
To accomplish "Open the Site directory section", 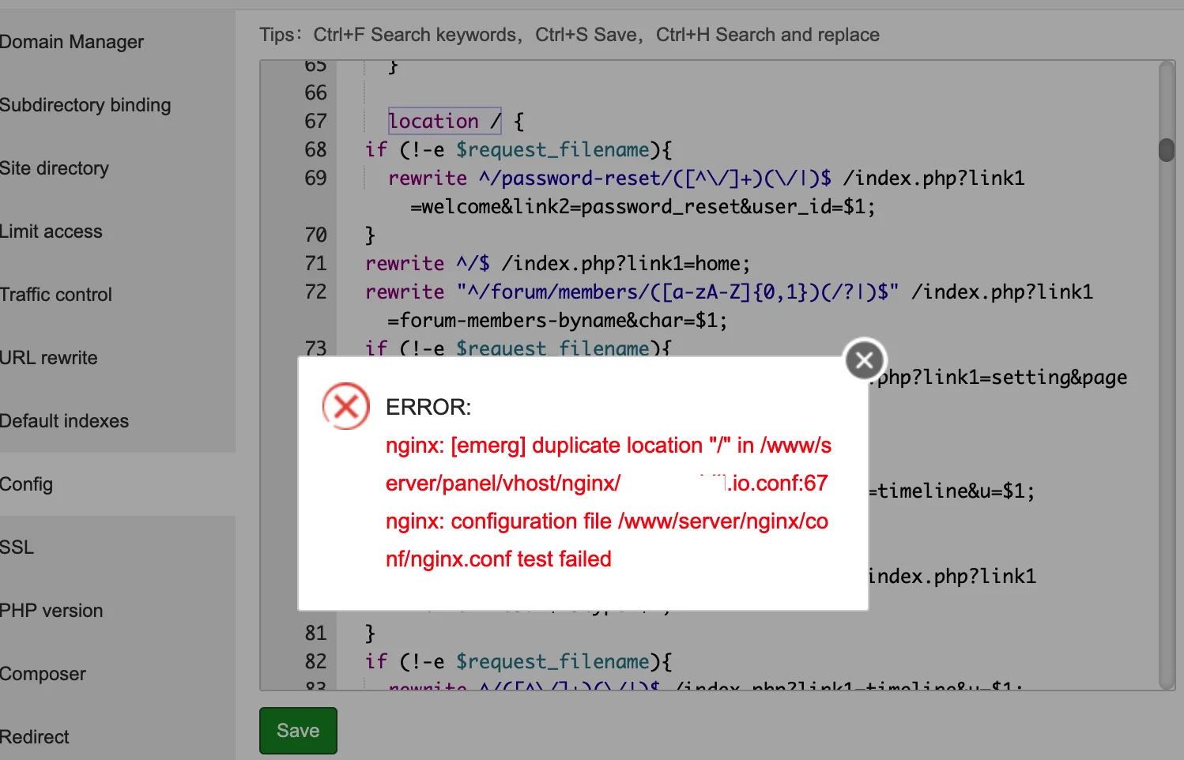I will (x=55, y=168).
